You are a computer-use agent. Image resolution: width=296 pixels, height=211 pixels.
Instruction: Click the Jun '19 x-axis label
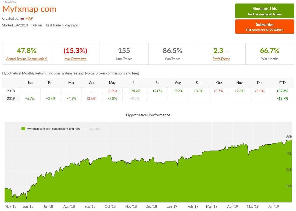tap(273, 206)
